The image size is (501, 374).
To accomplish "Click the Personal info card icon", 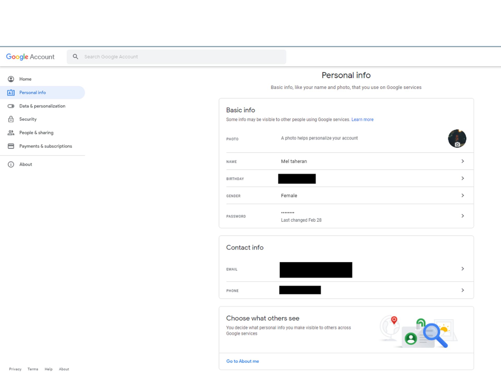I will 11,93.
